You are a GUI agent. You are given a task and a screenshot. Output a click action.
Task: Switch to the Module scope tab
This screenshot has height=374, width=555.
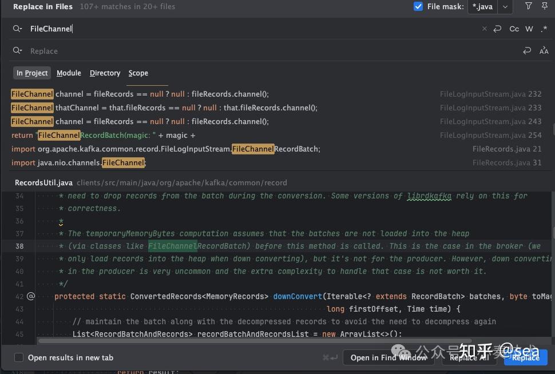pos(69,73)
